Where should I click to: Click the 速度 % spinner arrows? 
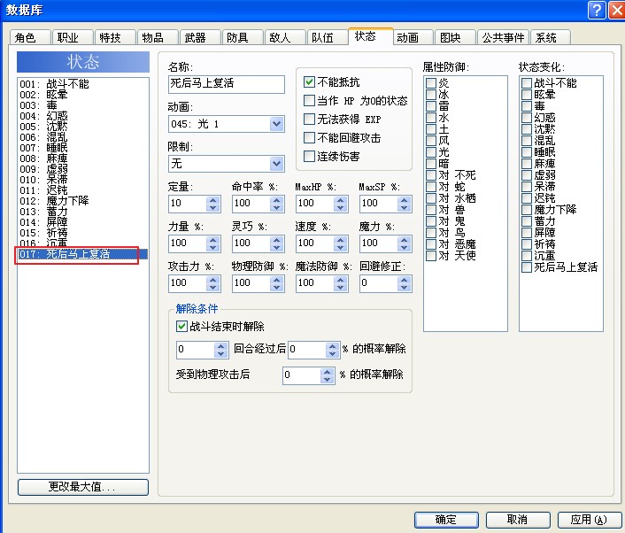tap(341, 243)
